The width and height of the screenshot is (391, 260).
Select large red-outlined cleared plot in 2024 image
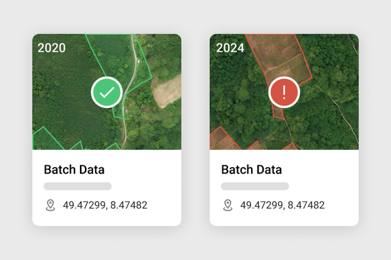(278, 59)
